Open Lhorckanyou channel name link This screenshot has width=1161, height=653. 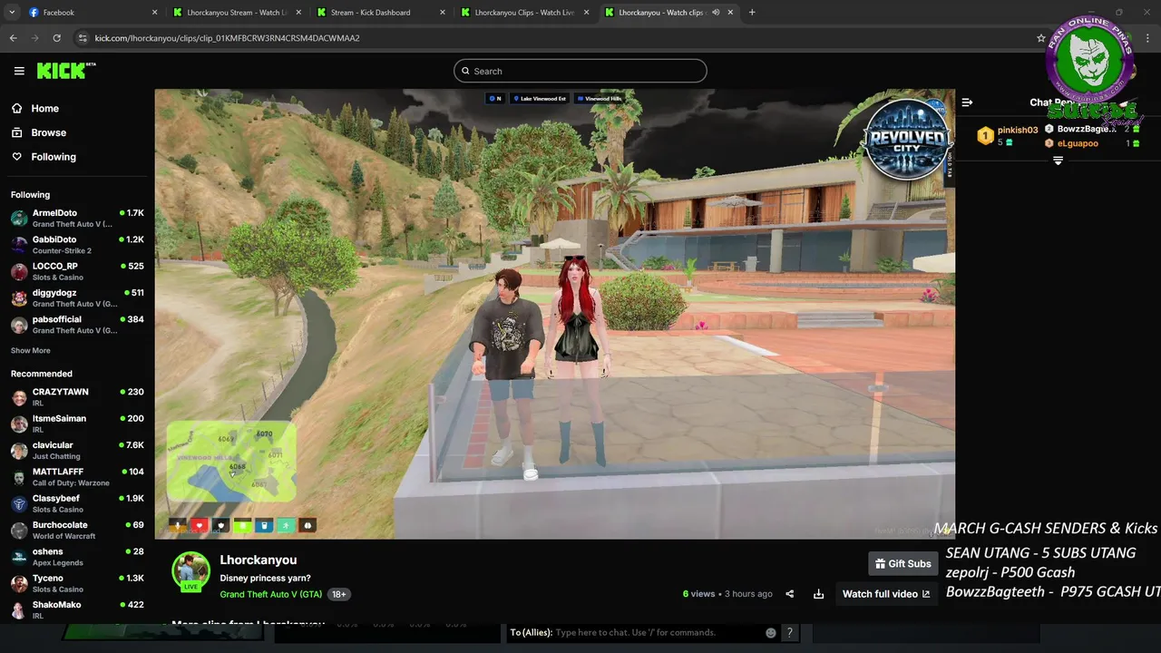pos(259,560)
